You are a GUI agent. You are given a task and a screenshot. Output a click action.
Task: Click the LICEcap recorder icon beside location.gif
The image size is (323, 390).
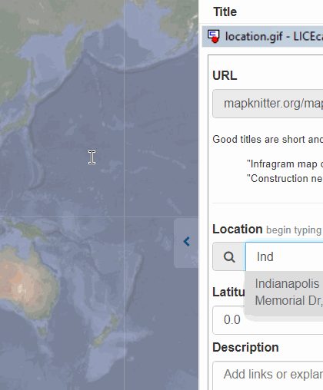pyautogui.click(x=214, y=36)
